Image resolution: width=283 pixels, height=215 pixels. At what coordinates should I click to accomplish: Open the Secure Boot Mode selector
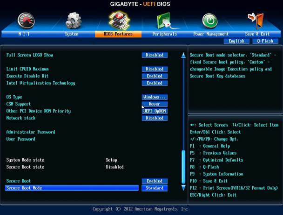coord(155,188)
